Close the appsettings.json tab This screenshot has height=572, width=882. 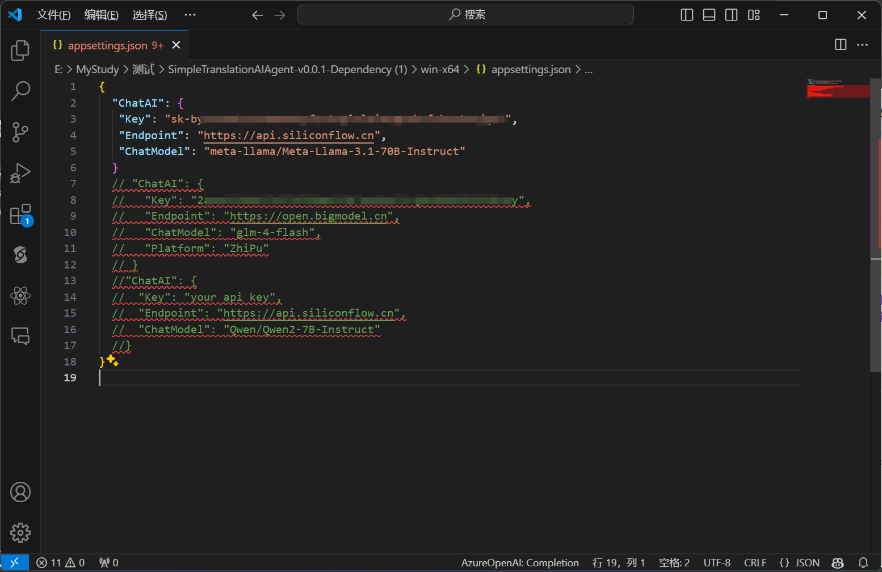[177, 45]
